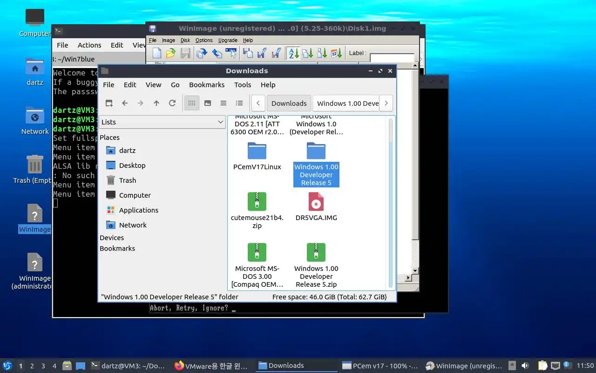Click volume speaker icon in system tray
This screenshot has width=596, height=373.
pos(525,366)
